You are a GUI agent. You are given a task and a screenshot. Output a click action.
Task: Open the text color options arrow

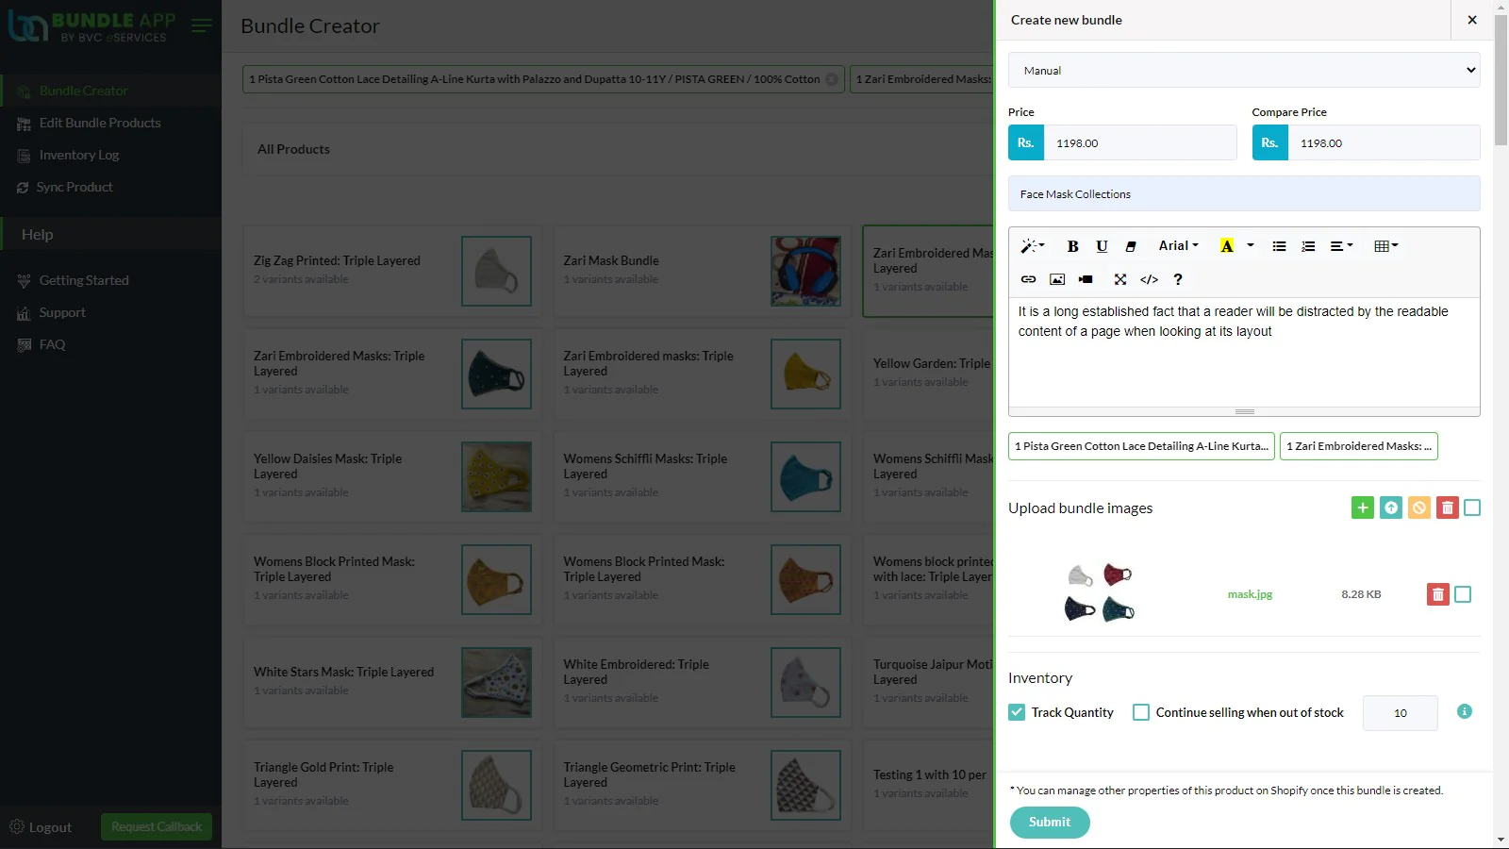point(1251,246)
